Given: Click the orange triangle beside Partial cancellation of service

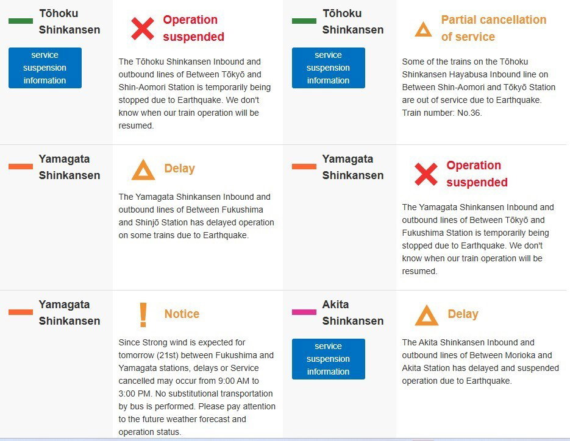Looking at the screenshot, I should tap(423, 29).
